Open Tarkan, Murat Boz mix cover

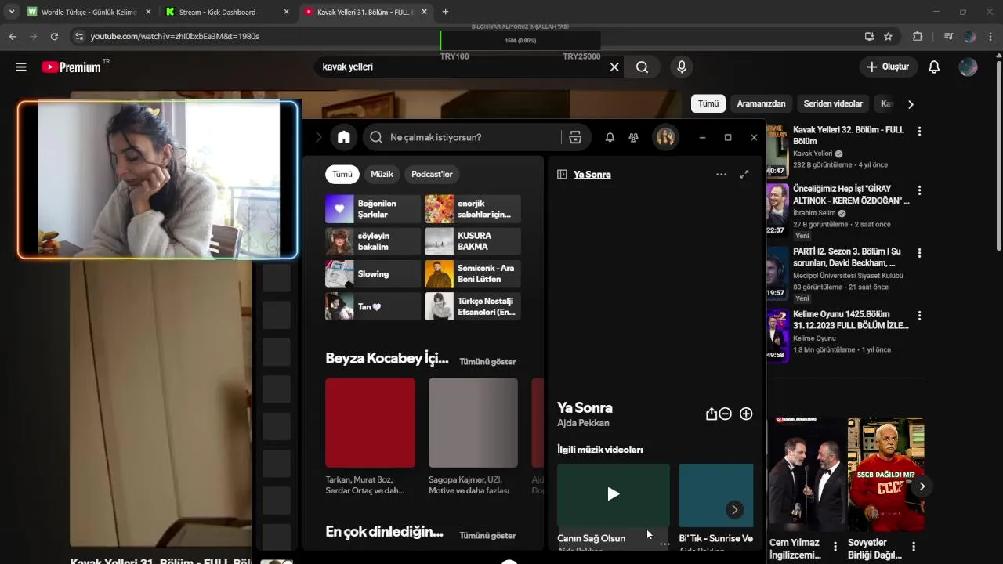(x=370, y=423)
